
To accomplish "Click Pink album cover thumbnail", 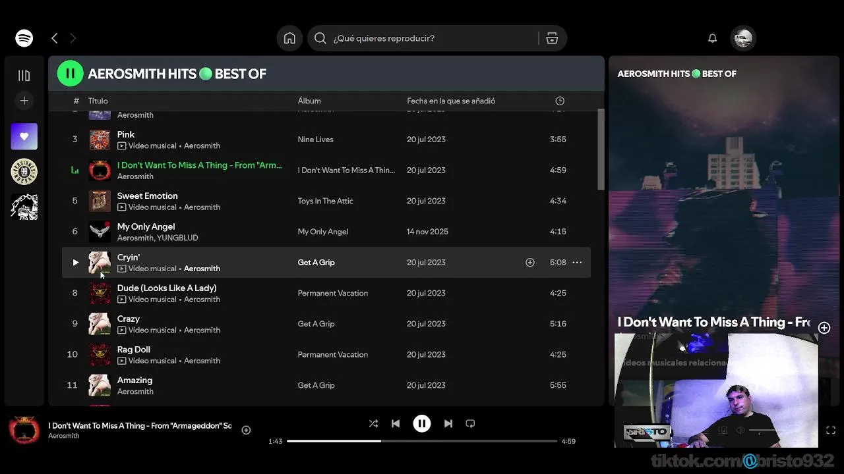I will (x=100, y=140).
